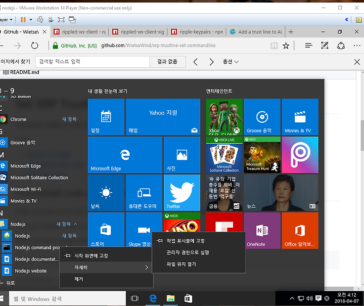Image resolution: width=364 pixels, height=306 pixels.
Task: Expand find options dropdown 옵션
Action: pos(231,62)
